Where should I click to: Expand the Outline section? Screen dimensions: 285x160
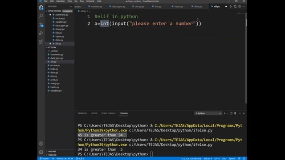[52, 151]
